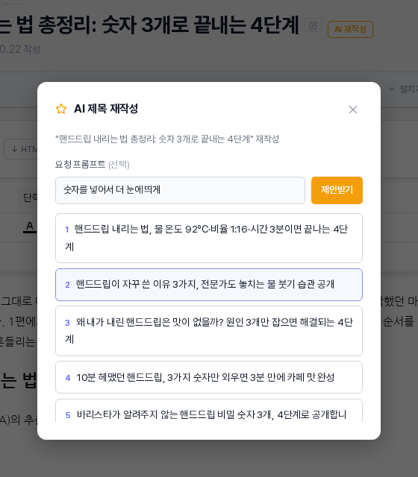
Task: Choose suggestion 3 왜 내가 내린 핸드드립은
Action: (x=209, y=331)
